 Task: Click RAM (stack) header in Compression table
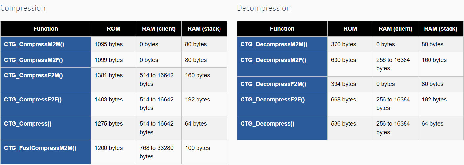[204, 29]
